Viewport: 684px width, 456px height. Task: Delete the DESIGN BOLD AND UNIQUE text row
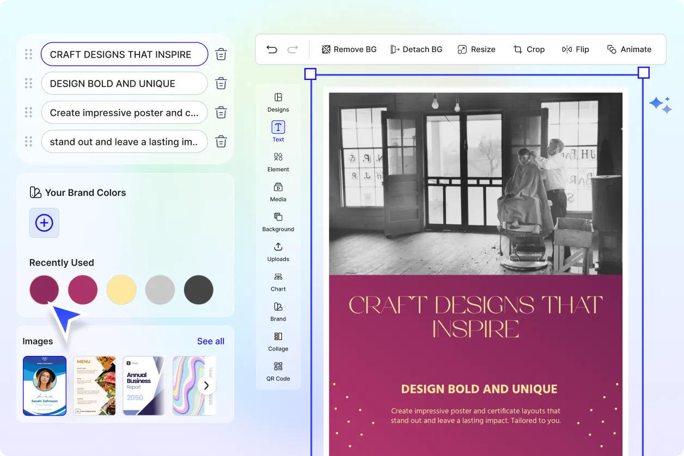pos(221,83)
